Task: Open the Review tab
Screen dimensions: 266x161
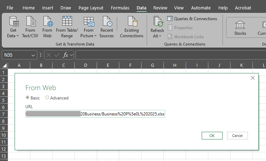Action: (160, 8)
